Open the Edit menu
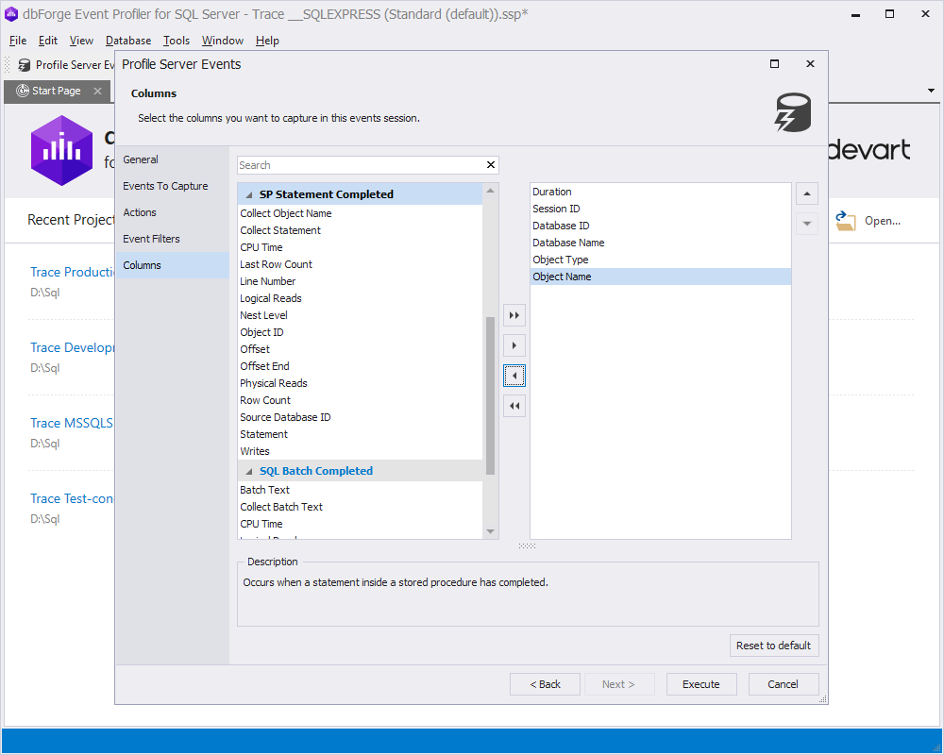The width and height of the screenshot is (944, 755). [x=47, y=41]
